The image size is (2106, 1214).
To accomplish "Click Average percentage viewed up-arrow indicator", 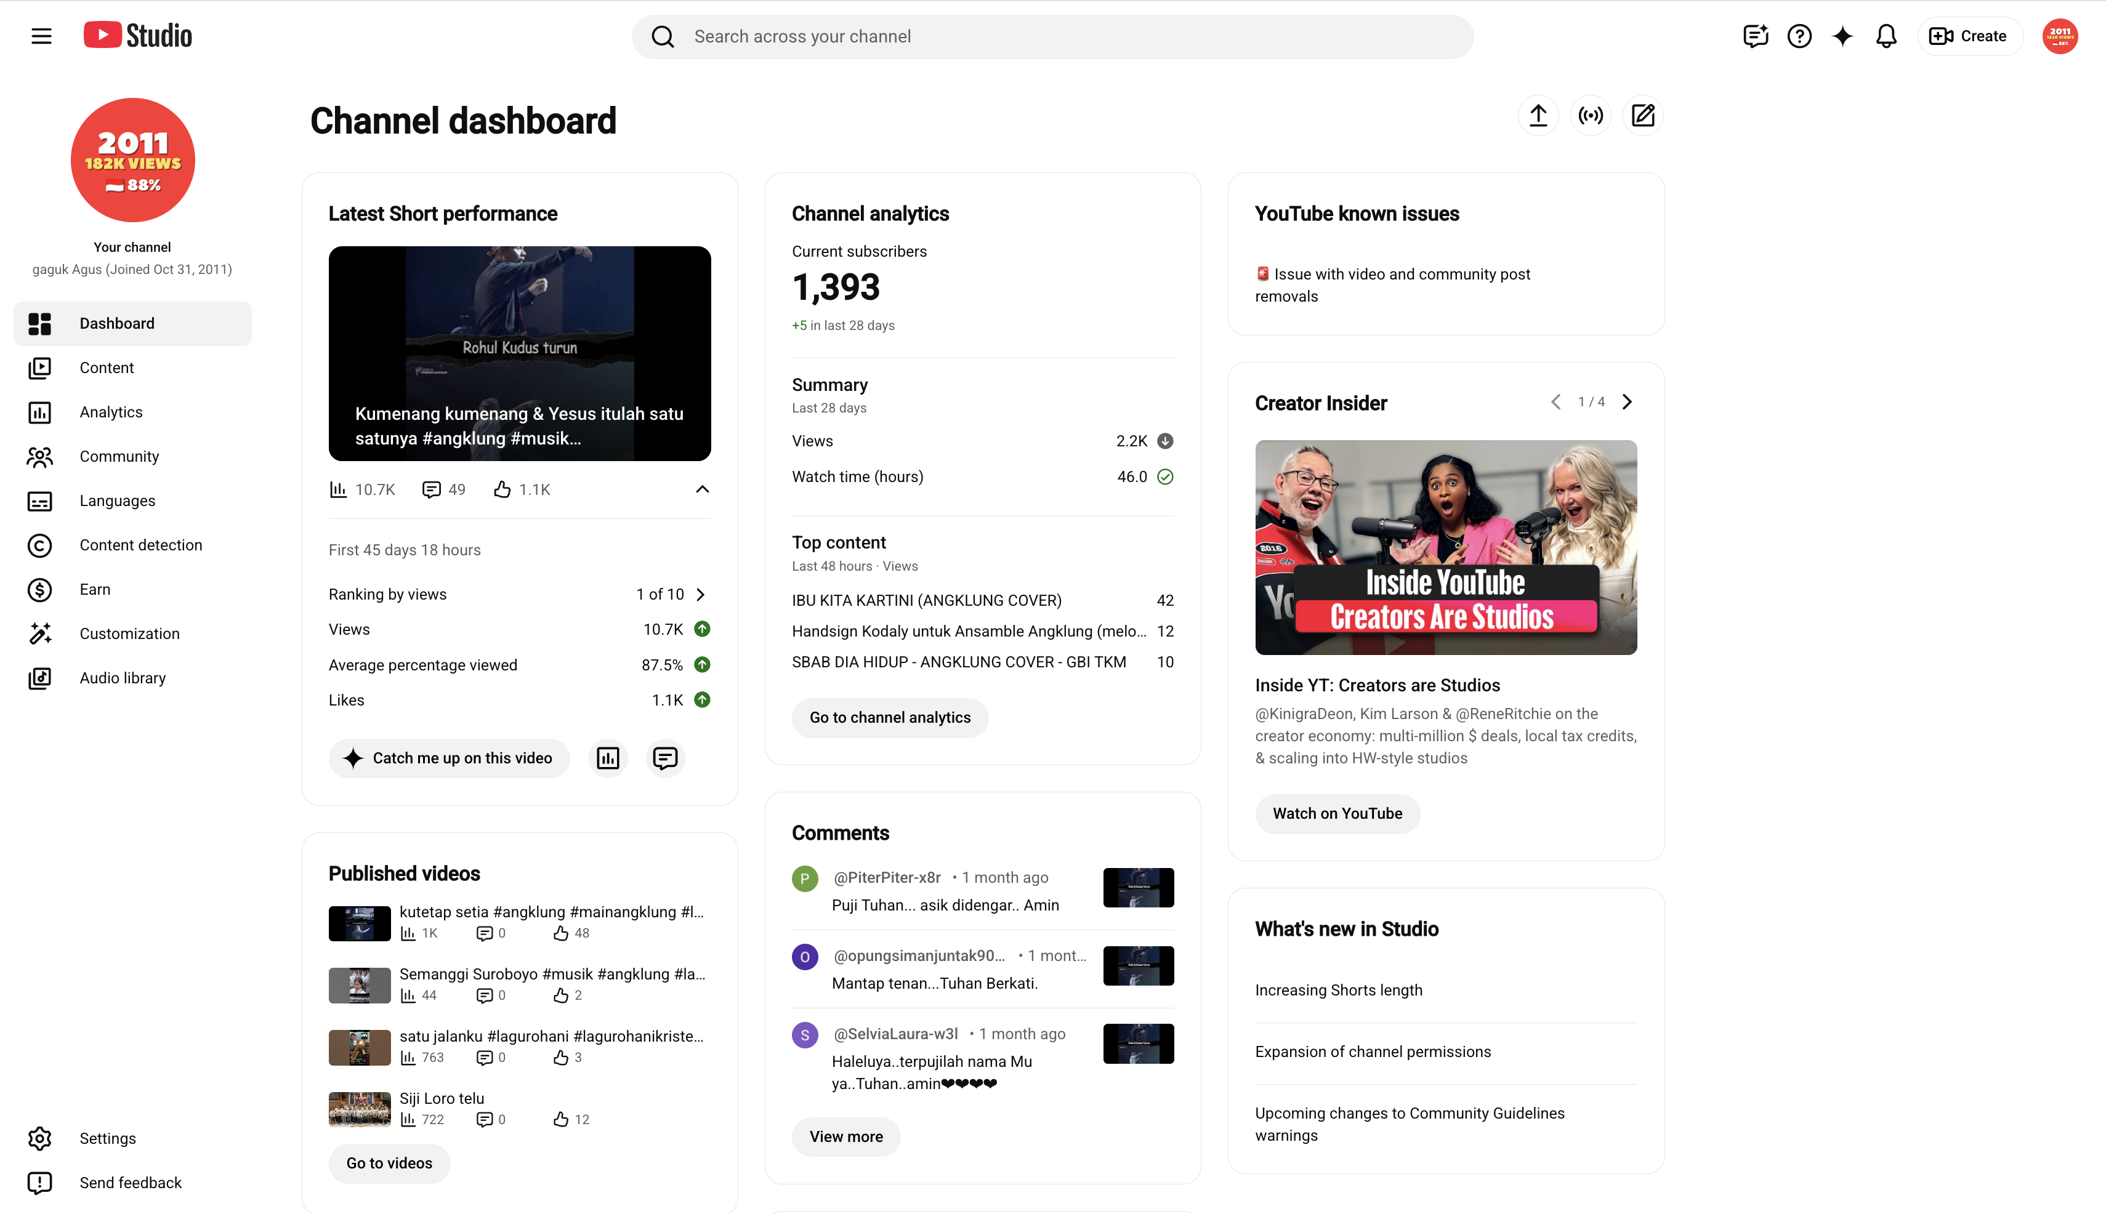I will click(x=702, y=664).
